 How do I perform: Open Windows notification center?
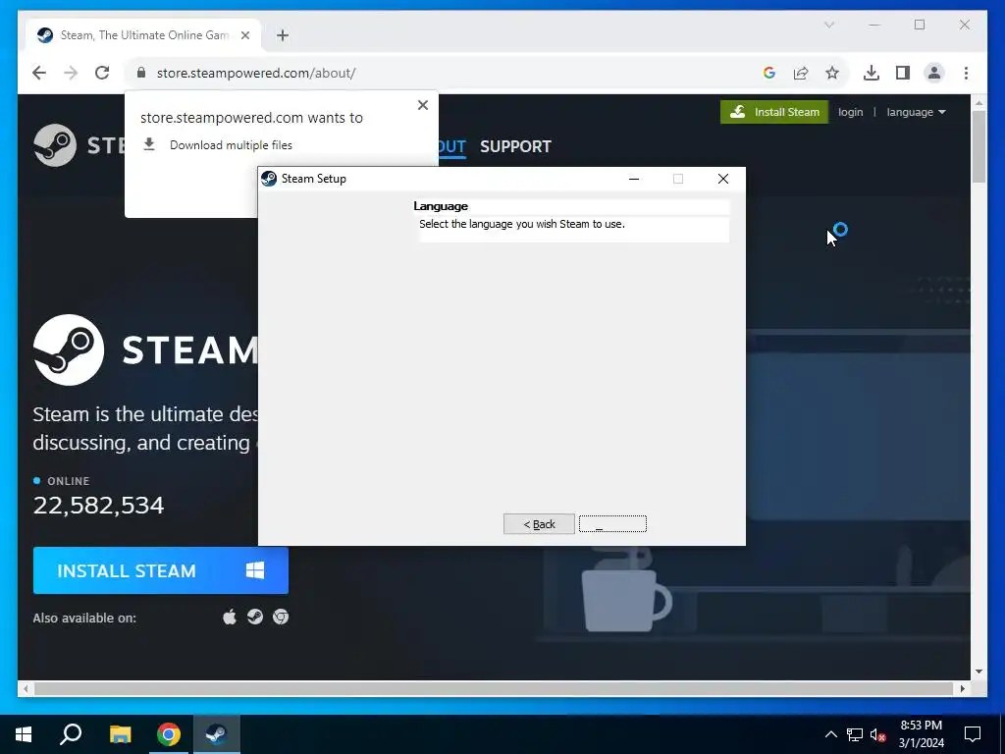tap(973, 734)
